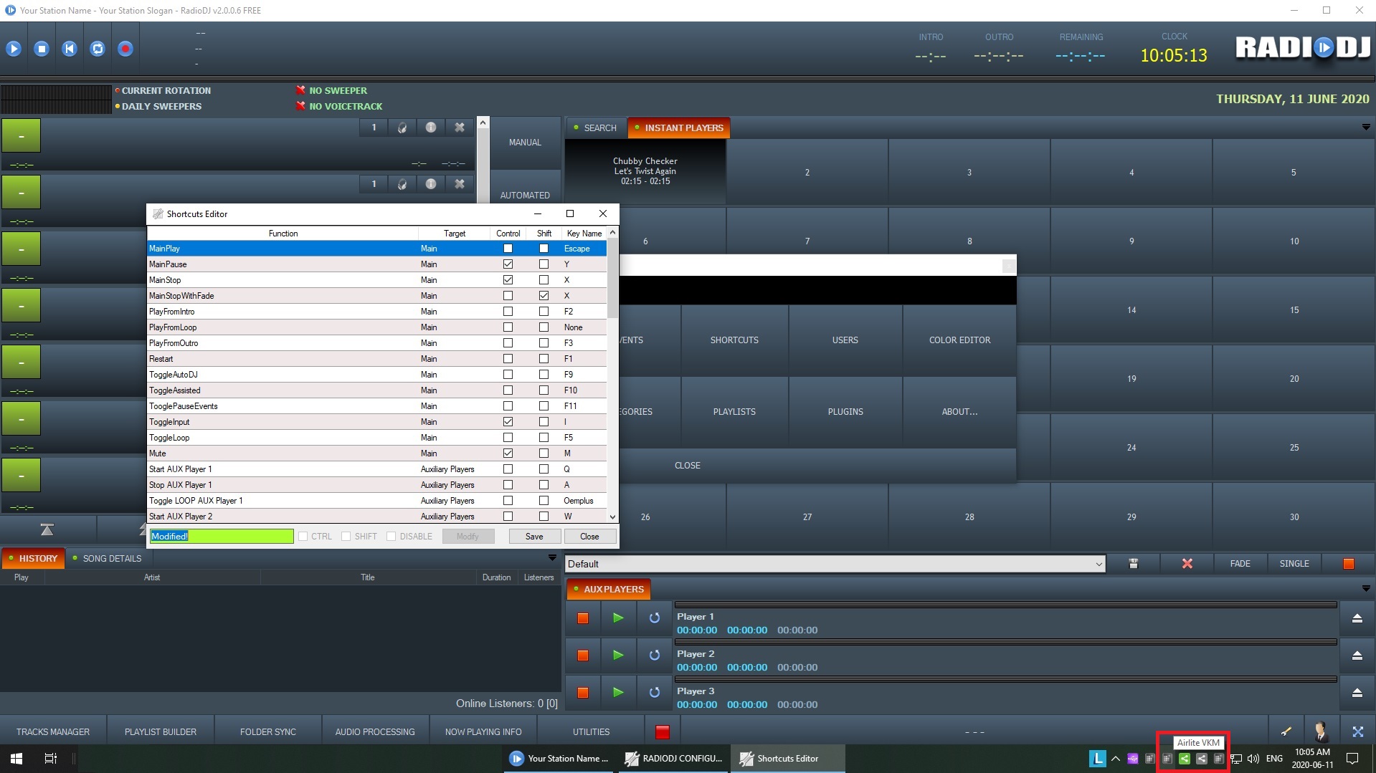Click the red Record button in top toolbar
1376x773 pixels.
125,49
